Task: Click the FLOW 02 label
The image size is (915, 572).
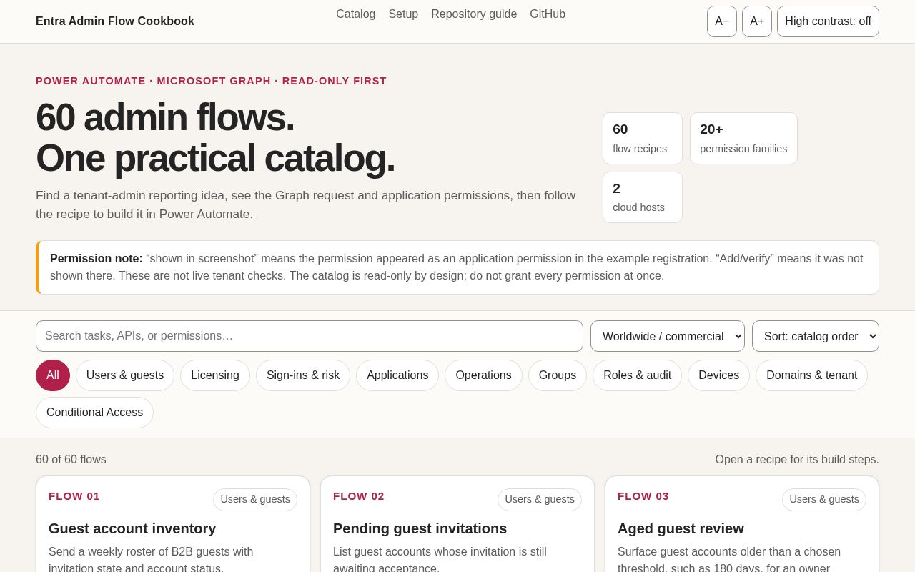Action: pyautogui.click(x=359, y=496)
